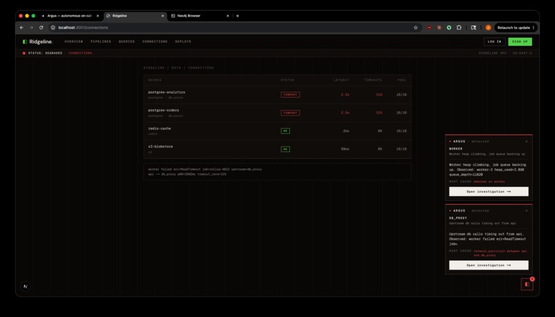Screen dimensions: 555x317
Task: Click Relaunch to update button
Action: (x=513, y=28)
